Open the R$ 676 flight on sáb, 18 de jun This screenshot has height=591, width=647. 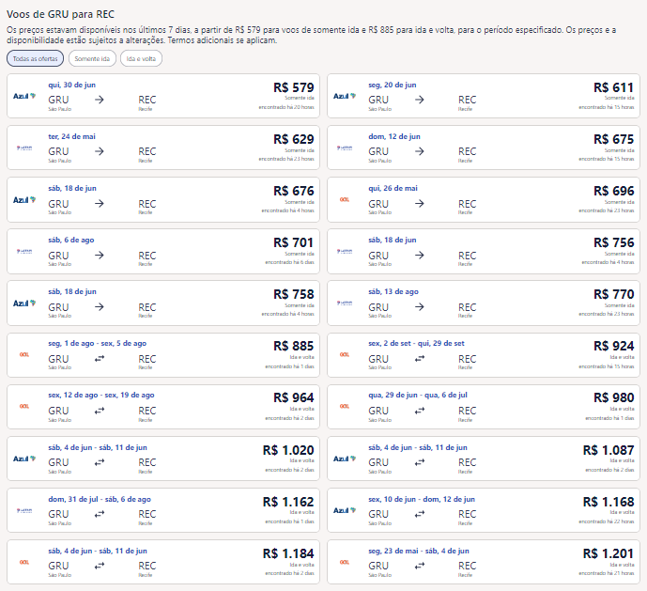click(x=163, y=200)
